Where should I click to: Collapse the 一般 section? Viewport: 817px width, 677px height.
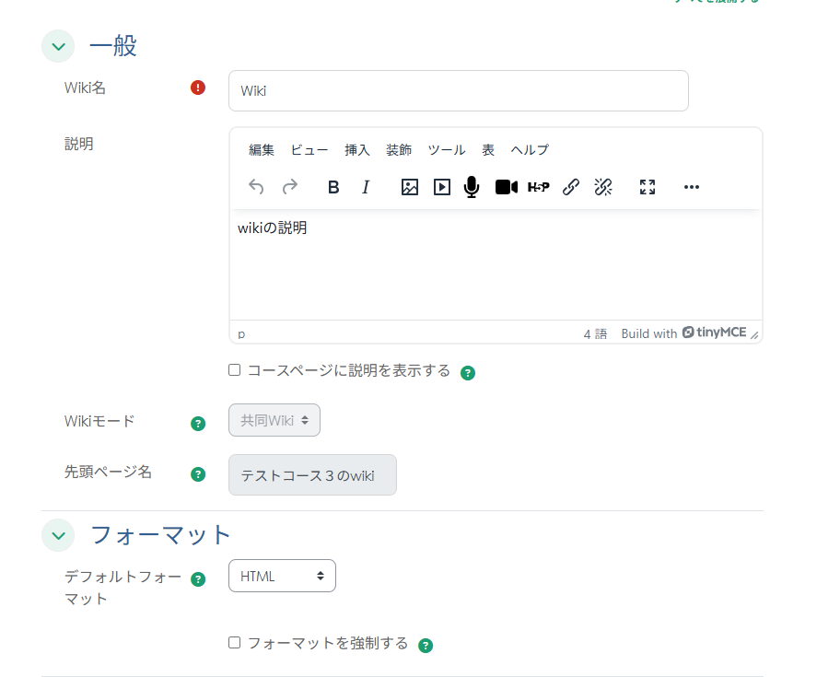pyautogui.click(x=58, y=46)
